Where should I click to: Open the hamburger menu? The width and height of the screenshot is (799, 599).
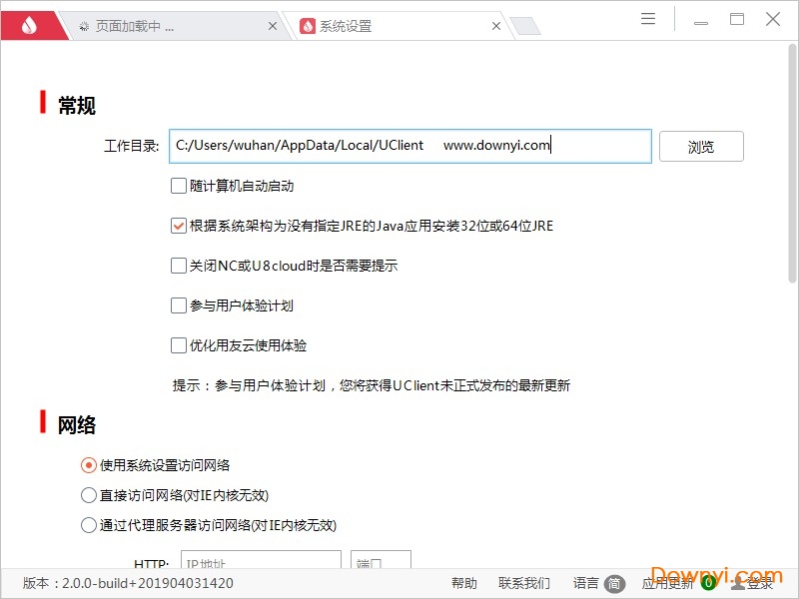click(647, 18)
